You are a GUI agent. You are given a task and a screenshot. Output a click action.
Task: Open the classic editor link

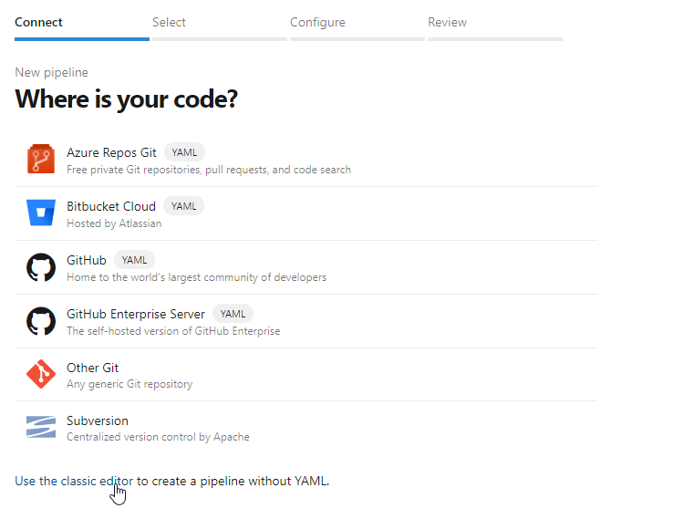pyautogui.click(x=74, y=481)
